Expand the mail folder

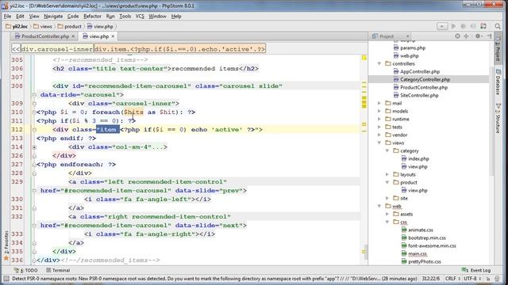point(379,103)
